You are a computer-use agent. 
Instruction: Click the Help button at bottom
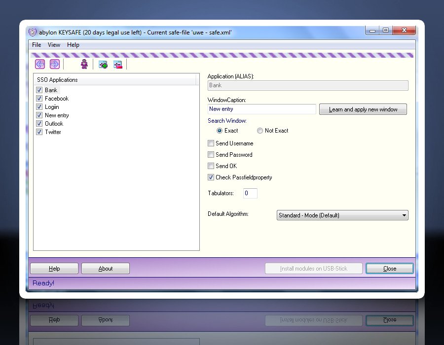tap(54, 269)
